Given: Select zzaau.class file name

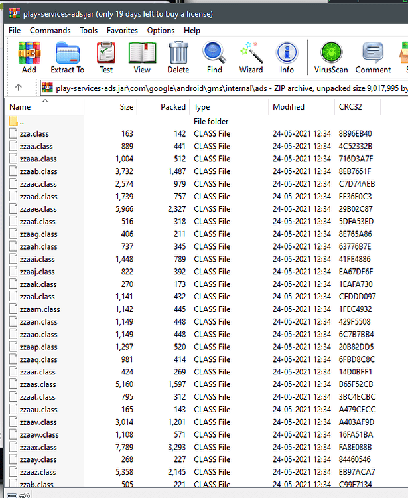Looking at the screenshot, I should [38, 410].
